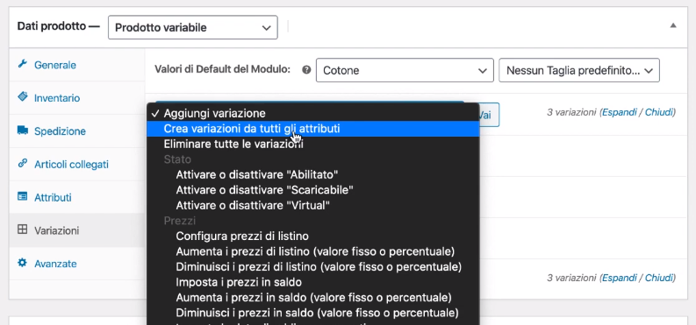
Task: Collapse the Dati prodotto panel with triangle
Action: (673, 25)
